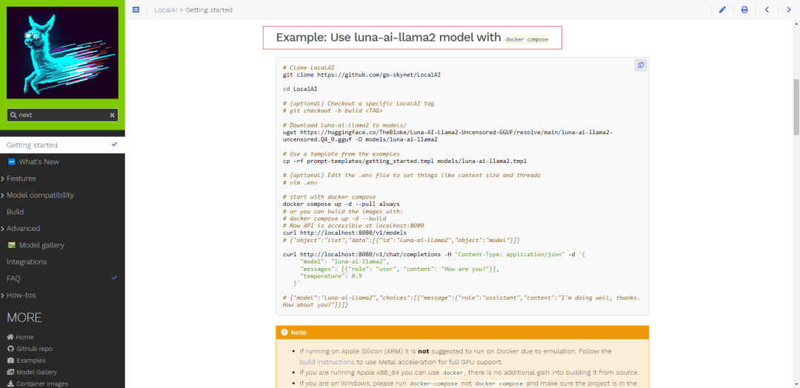Expand the Features section

tap(3, 178)
